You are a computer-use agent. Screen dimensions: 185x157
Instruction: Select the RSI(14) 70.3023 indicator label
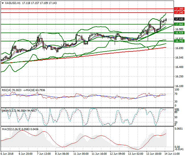12,90
